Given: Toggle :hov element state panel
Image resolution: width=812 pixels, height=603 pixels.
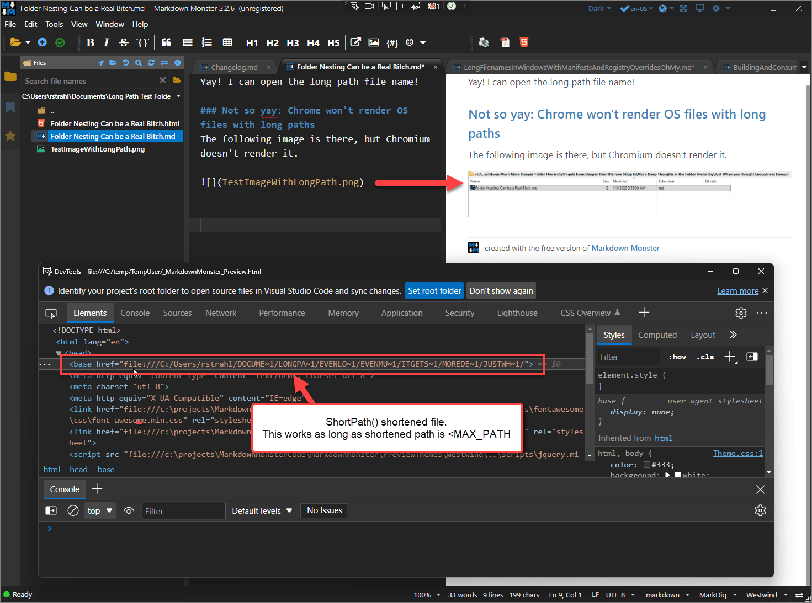Looking at the screenshot, I should click(677, 357).
